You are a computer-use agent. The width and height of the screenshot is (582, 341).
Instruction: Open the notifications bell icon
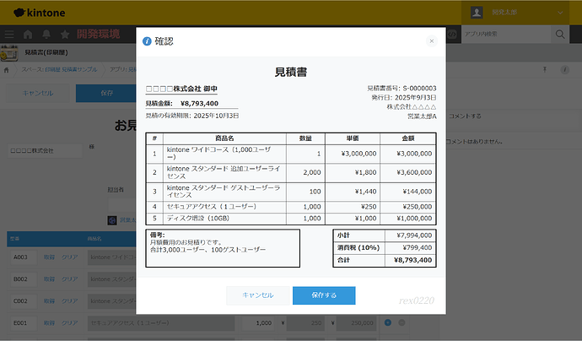click(x=46, y=35)
